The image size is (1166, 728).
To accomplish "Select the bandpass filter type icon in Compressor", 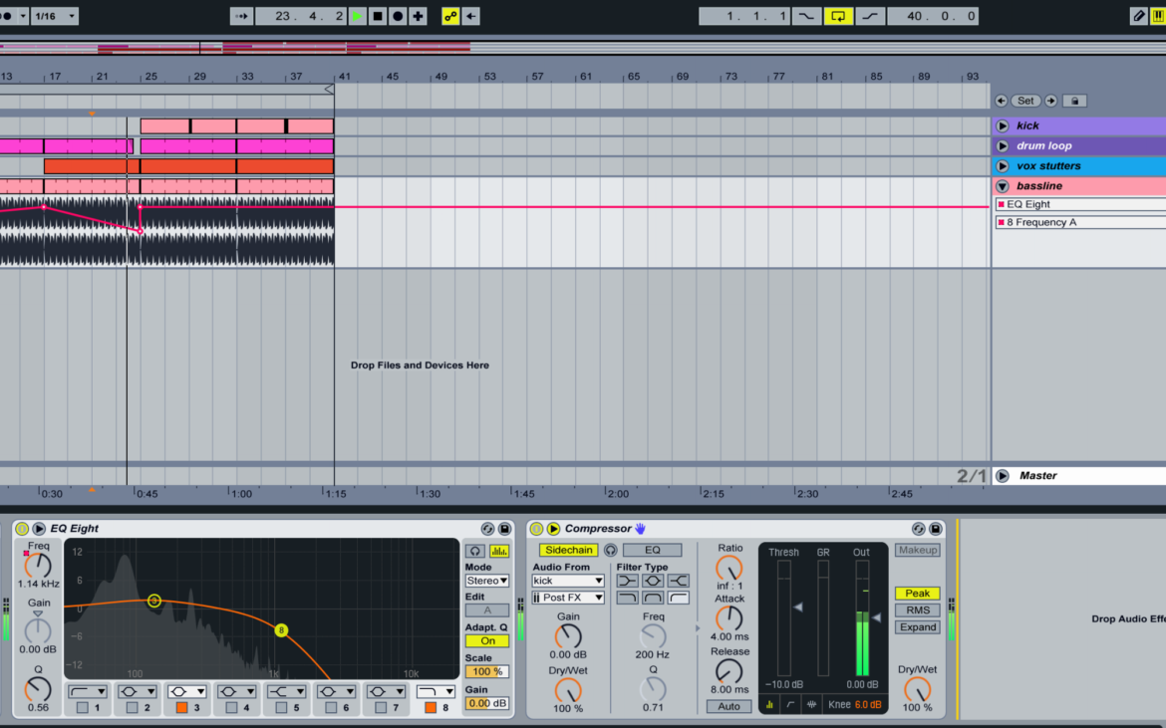I will (x=651, y=579).
